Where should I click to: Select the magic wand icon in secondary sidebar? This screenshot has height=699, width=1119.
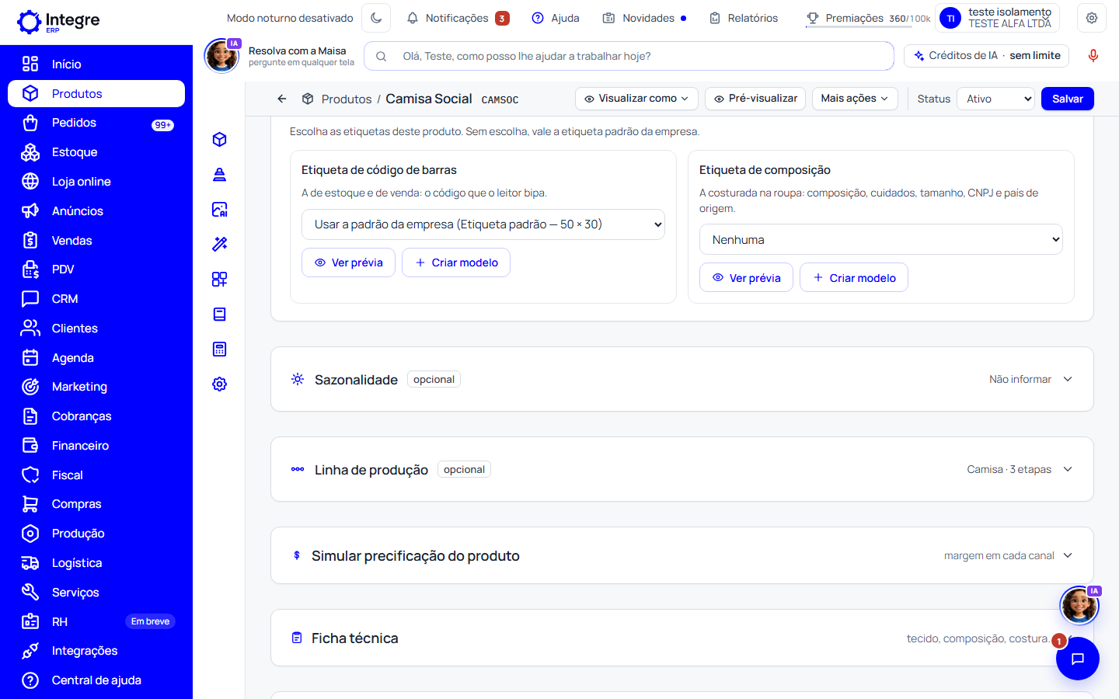[x=220, y=244]
